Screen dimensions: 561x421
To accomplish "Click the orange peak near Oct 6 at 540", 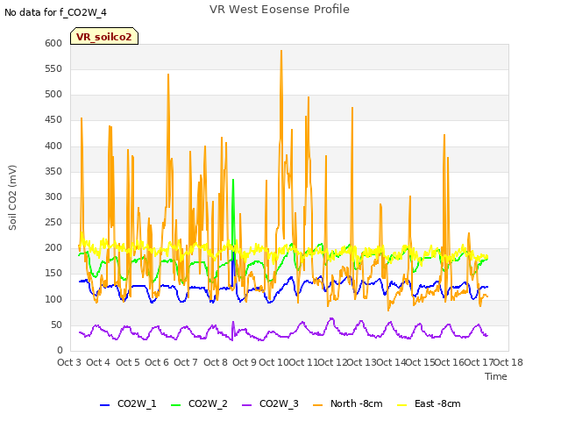I will (x=168, y=75).
